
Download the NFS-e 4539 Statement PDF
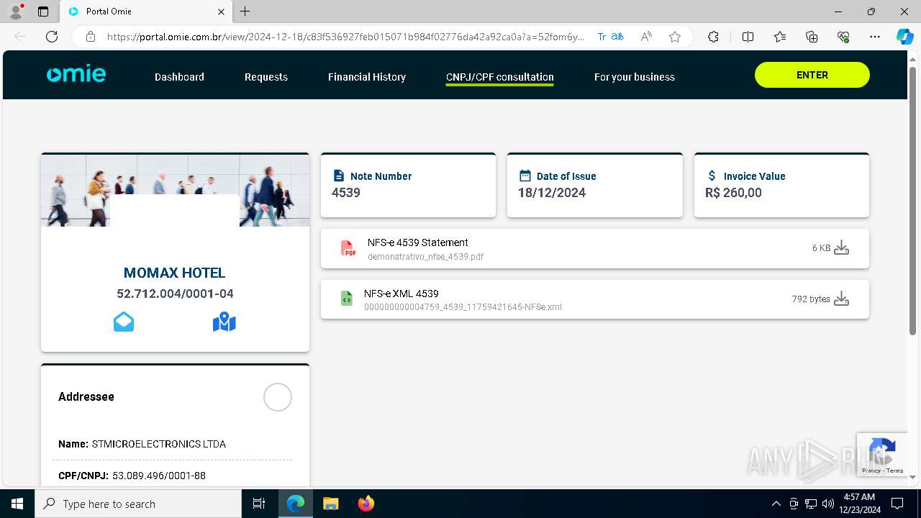pos(841,248)
